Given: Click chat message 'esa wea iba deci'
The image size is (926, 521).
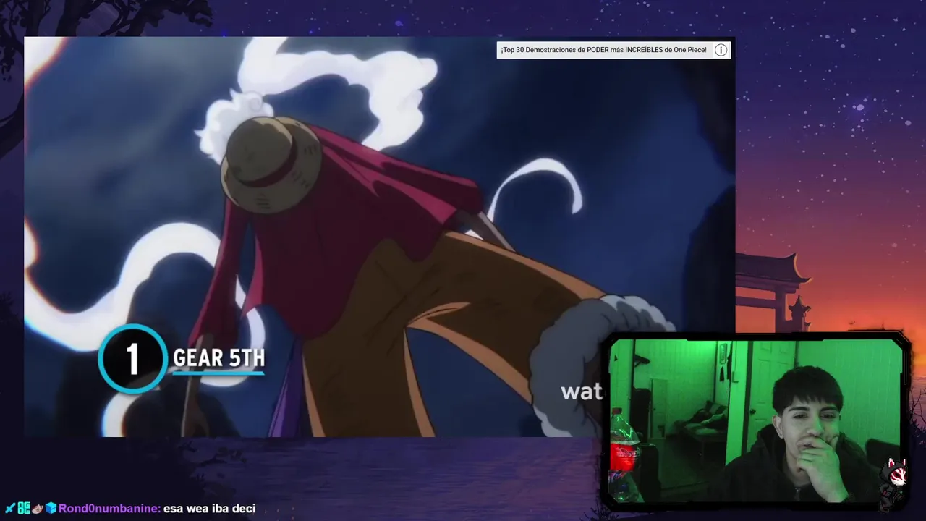Looking at the screenshot, I should (x=210, y=509).
